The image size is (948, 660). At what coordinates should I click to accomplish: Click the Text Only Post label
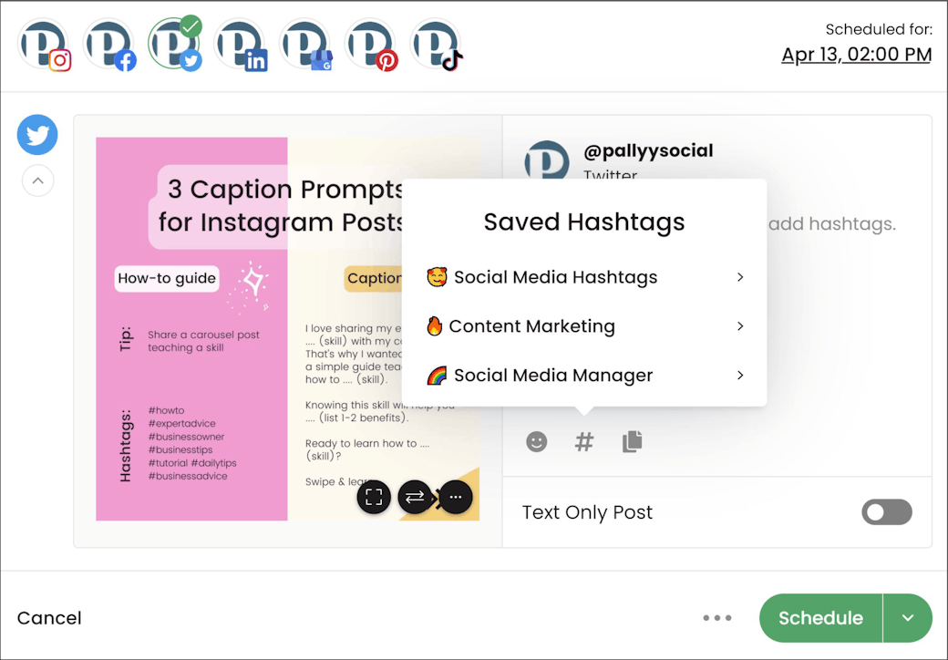tap(587, 512)
